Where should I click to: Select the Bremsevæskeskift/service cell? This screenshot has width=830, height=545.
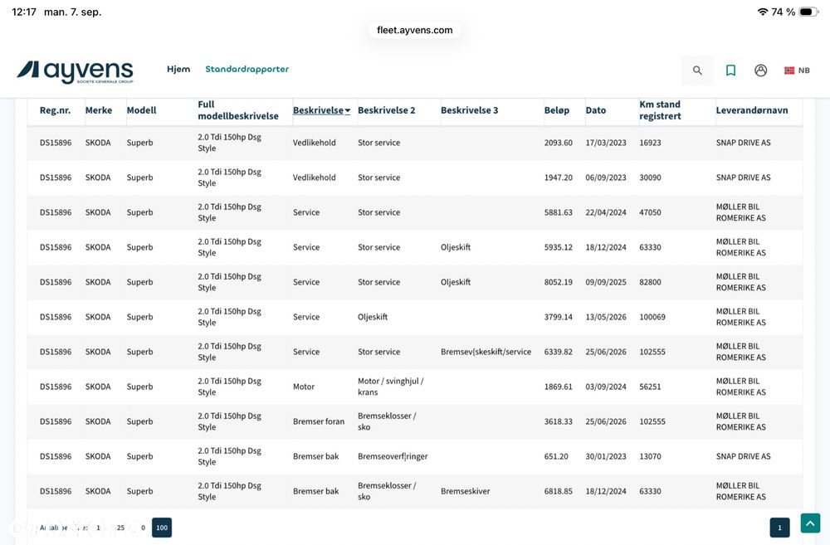(x=486, y=352)
